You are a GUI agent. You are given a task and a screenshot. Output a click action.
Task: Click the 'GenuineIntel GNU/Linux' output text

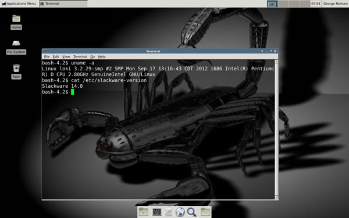point(123,74)
